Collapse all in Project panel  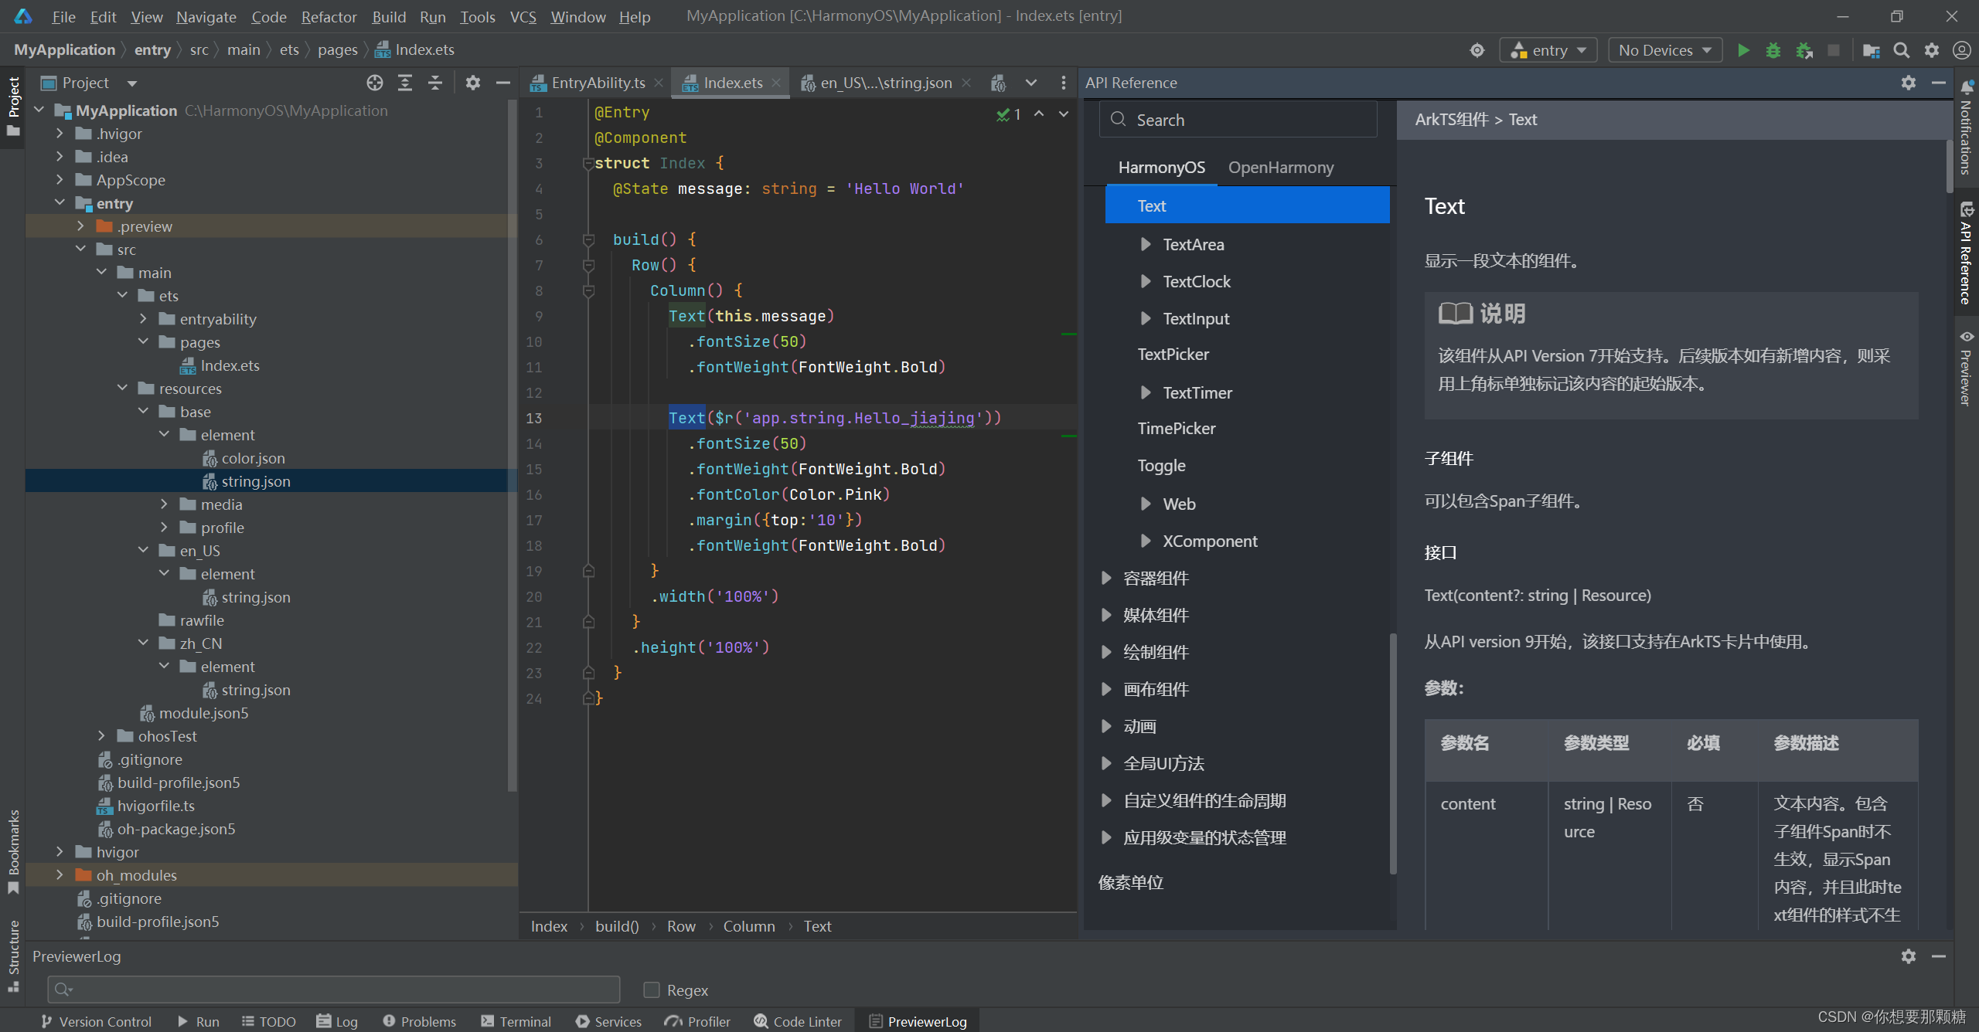(x=435, y=83)
